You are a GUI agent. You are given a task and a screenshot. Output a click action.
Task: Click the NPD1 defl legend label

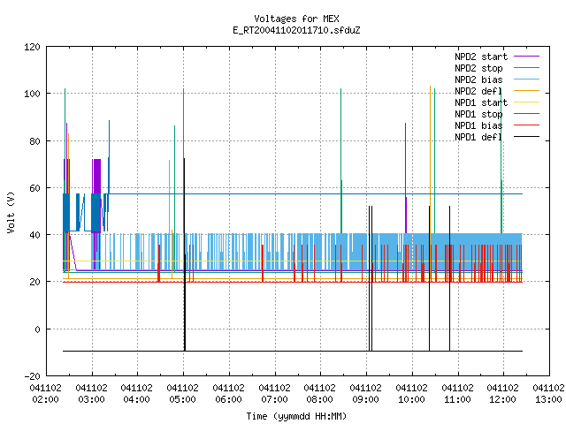[x=478, y=138]
